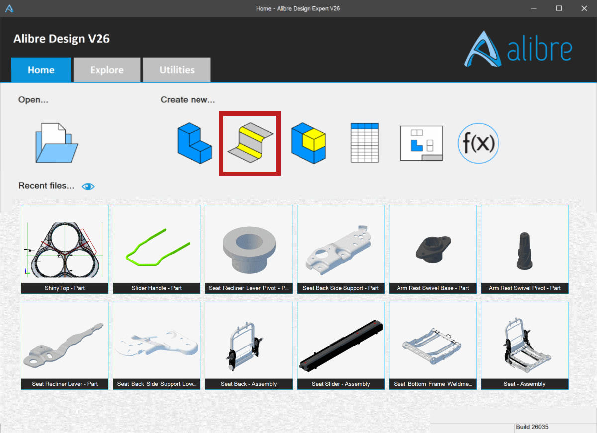This screenshot has height=433, width=597.
Task: Create new bill of materials table
Action: 365,143
